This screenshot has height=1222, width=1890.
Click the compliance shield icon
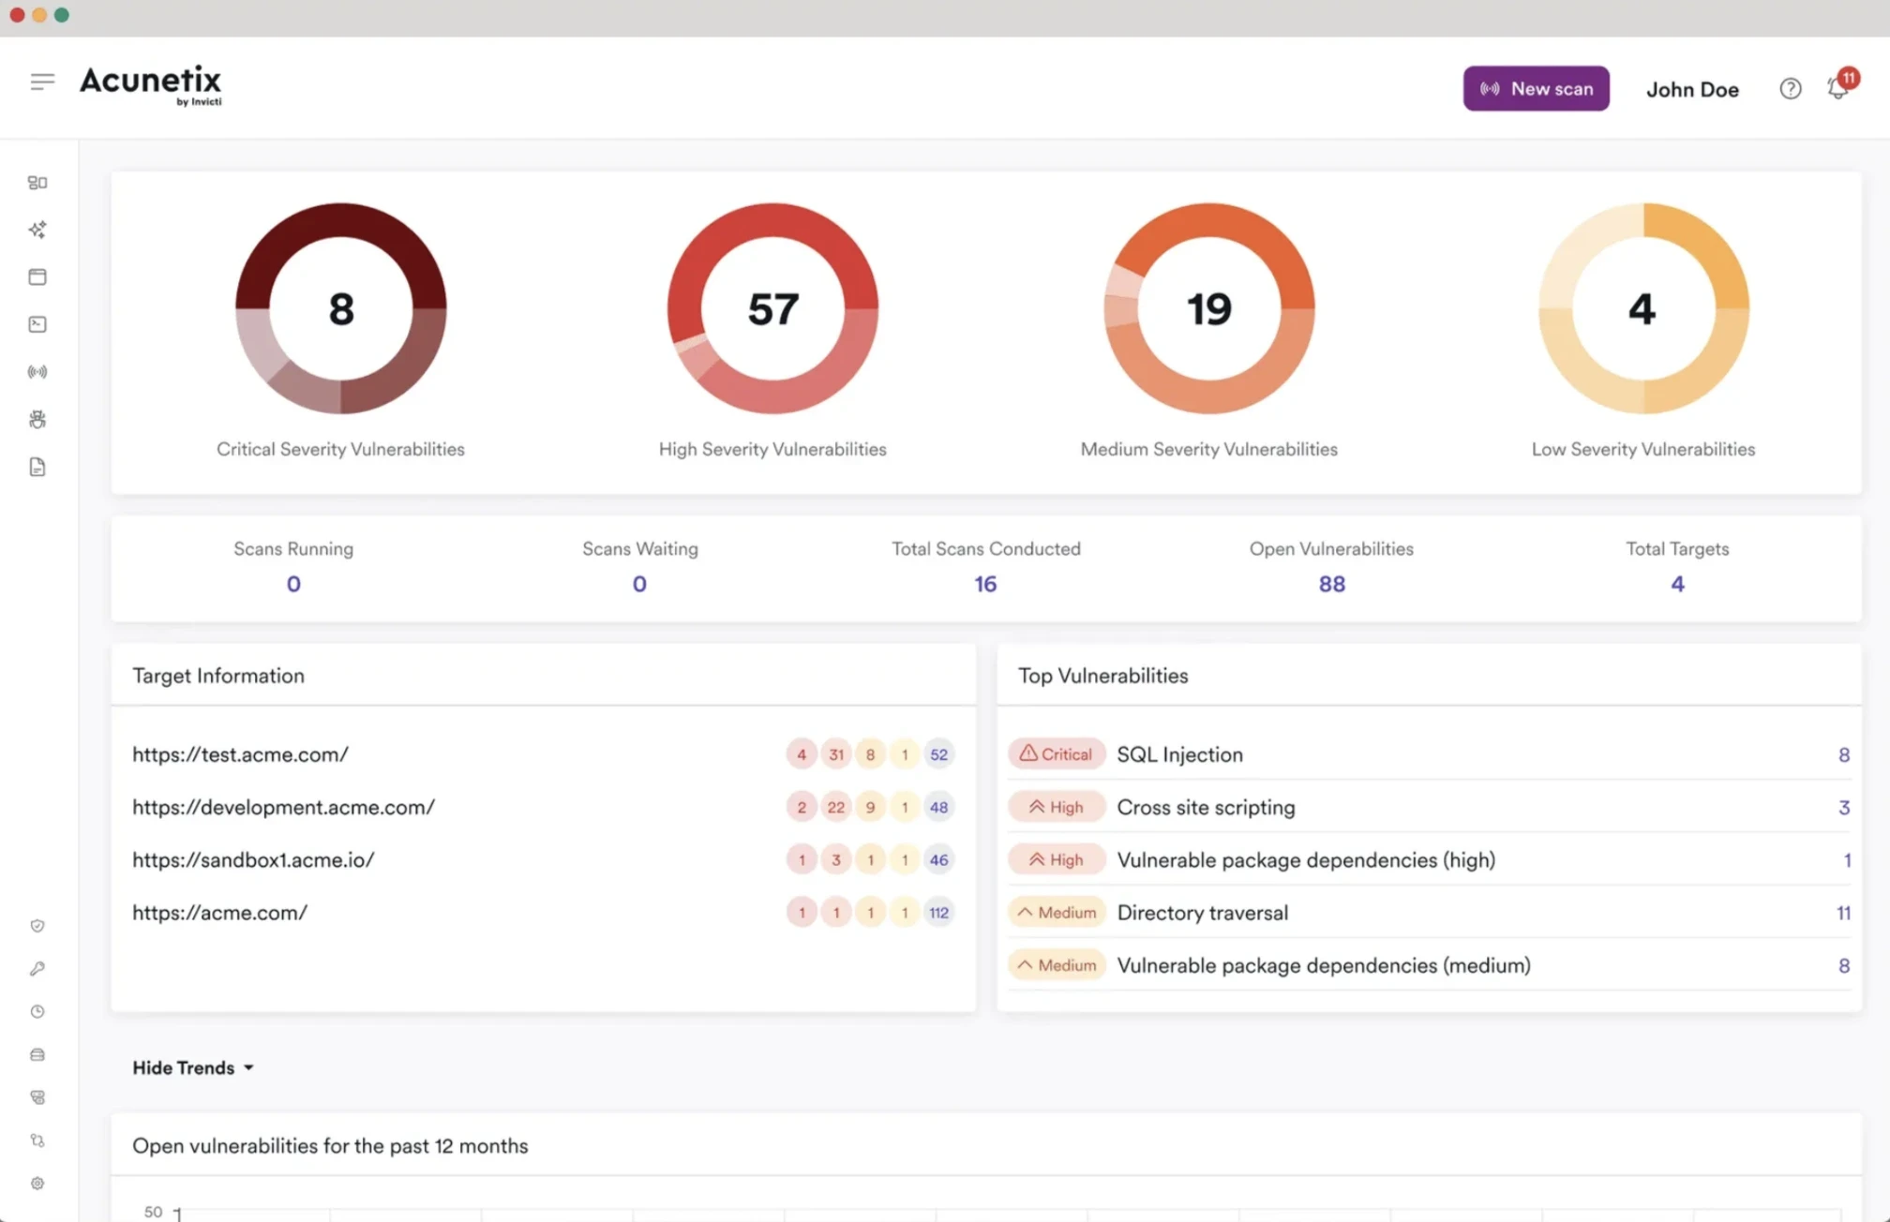[x=37, y=925]
